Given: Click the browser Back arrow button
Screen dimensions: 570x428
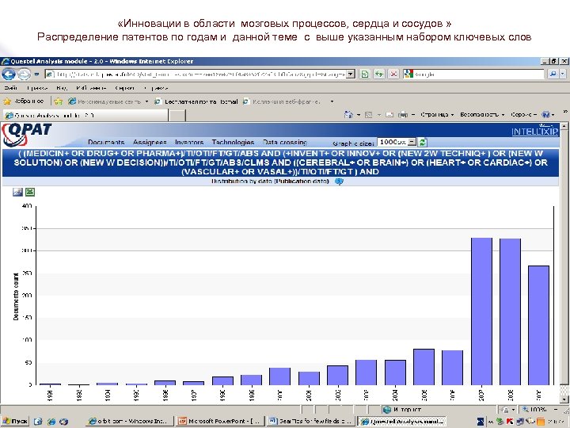Looking at the screenshot, I should tap(9, 75).
